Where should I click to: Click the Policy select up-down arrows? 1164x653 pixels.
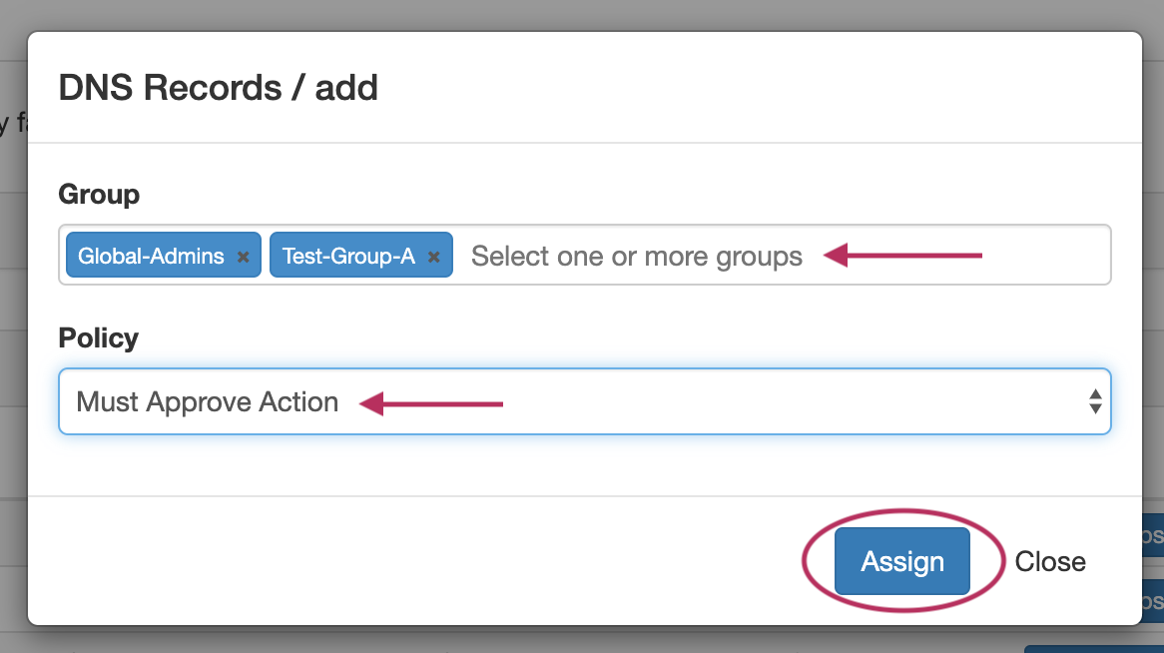[1095, 402]
